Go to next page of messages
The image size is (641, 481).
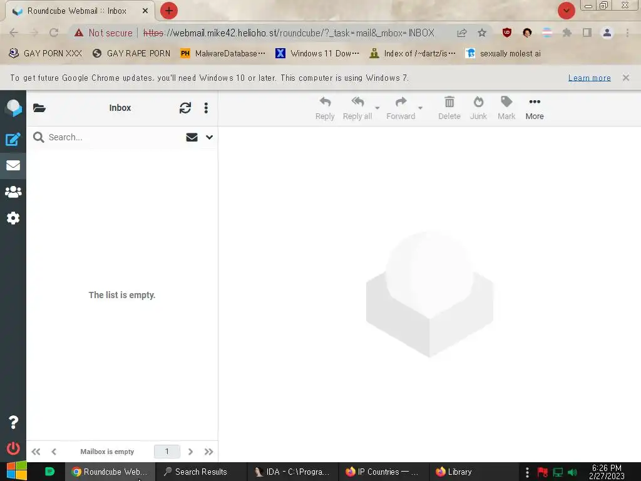click(190, 452)
